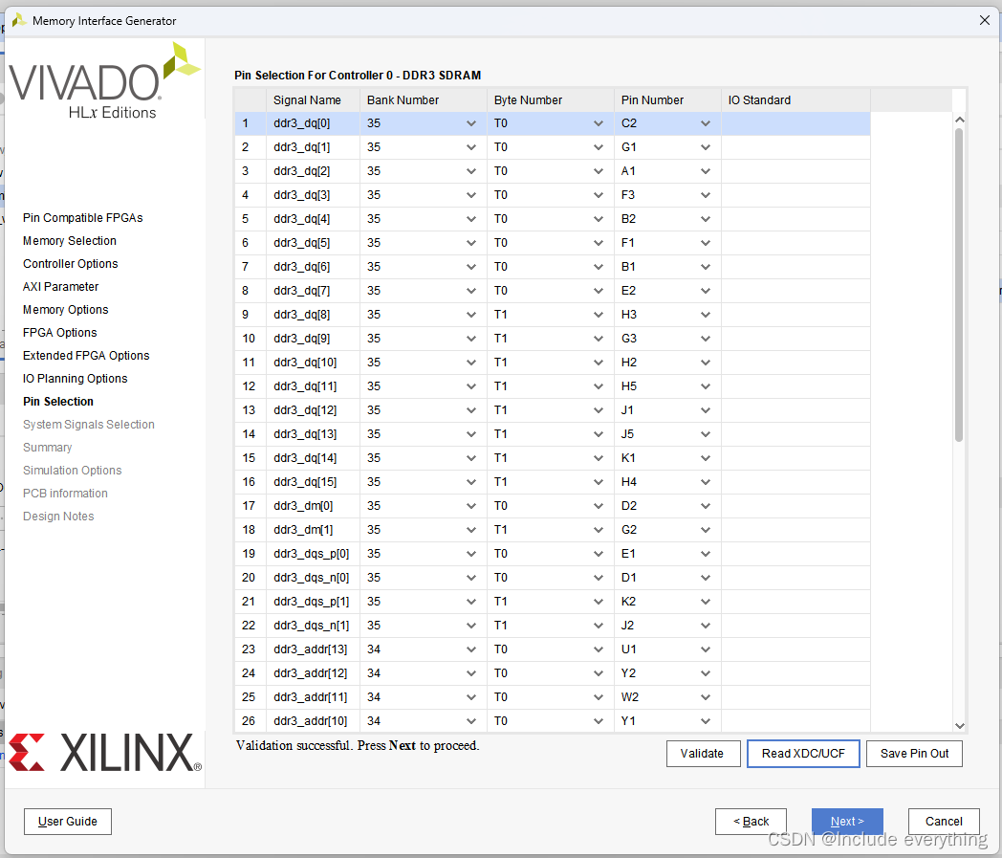This screenshot has width=1002, height=858.
Task: Open FPGA Options step
Action: pos(59,333)
